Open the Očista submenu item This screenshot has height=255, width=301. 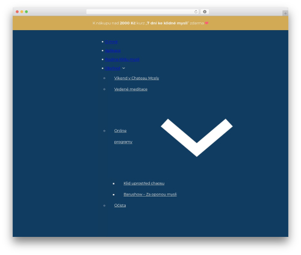tap(120, 206)
